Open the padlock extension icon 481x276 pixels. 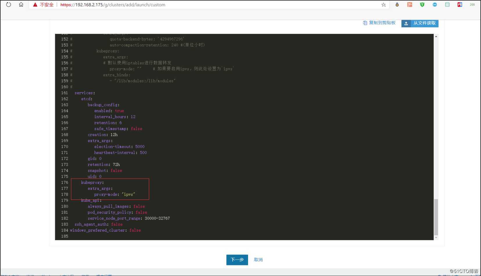397,5
